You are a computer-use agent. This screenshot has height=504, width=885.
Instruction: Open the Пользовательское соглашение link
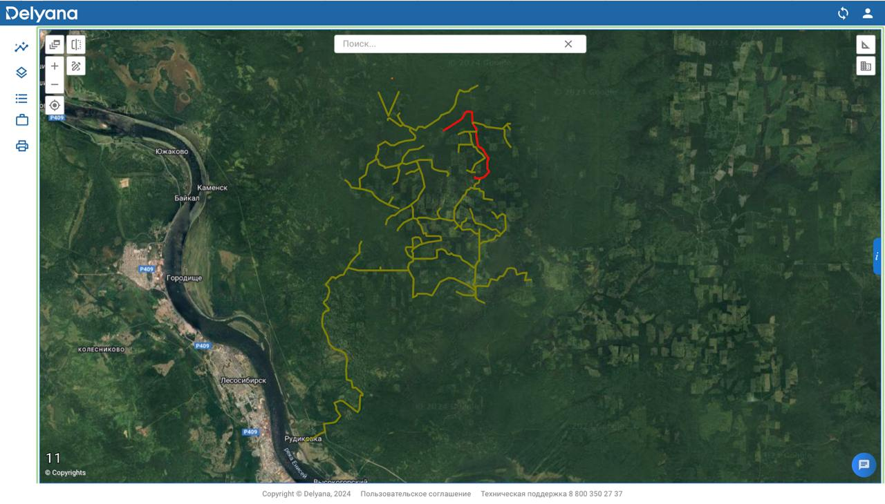tap(416, 494)
